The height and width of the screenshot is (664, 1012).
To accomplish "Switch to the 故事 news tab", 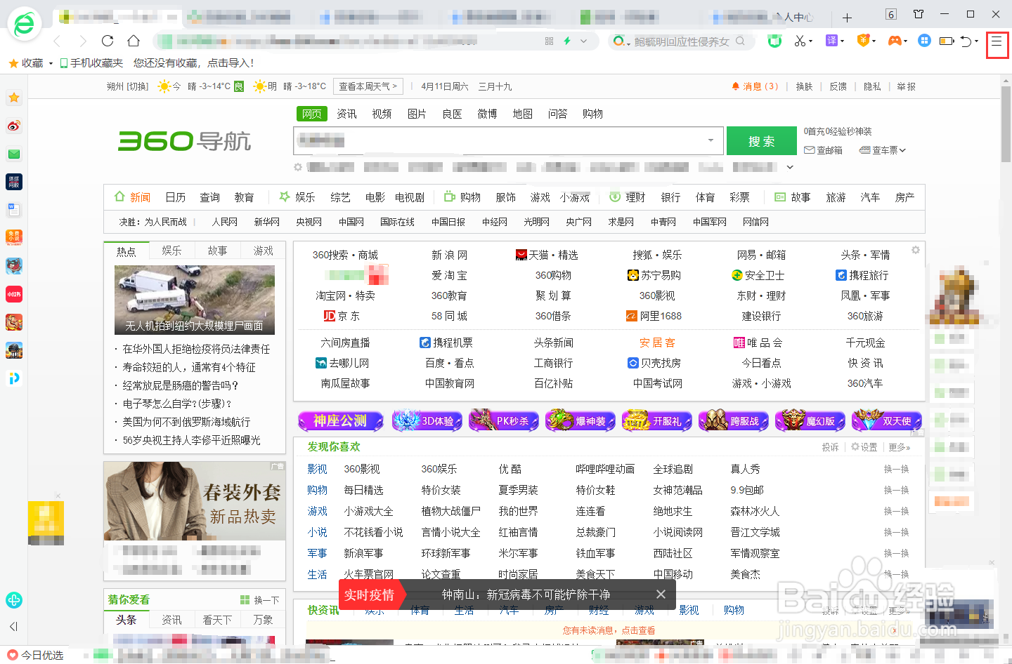I will pos(217,251).
